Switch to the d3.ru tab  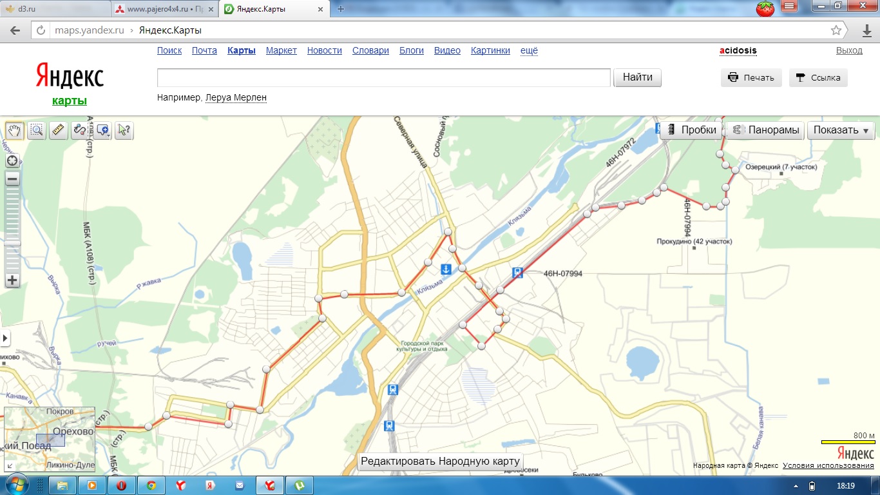[54, 9]
